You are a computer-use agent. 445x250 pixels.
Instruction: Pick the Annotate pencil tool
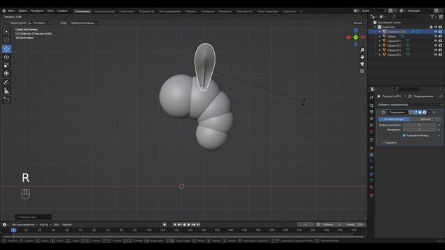(x=6, y=82)
